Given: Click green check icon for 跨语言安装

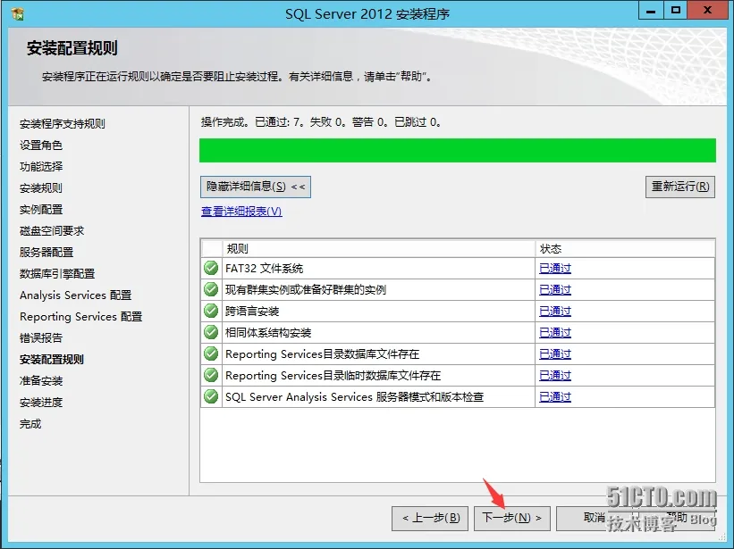Looking at the screenshot, I should click(x=211, y=312).
